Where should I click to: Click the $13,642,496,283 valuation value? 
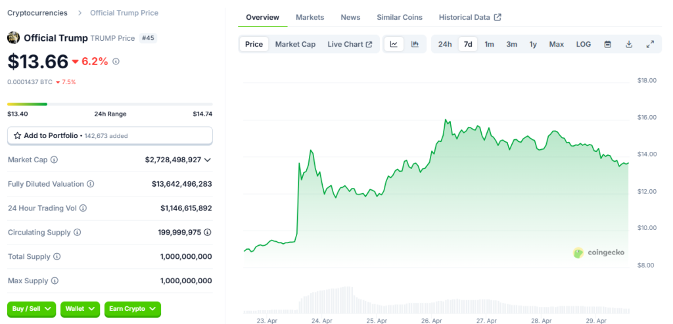point(181,183)
